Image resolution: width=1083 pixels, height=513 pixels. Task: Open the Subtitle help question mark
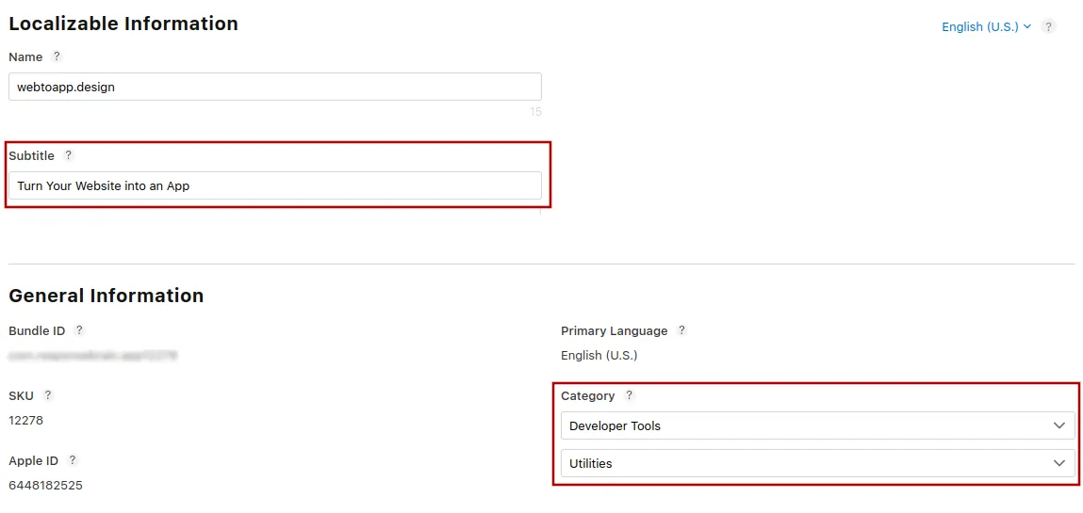point(69,155)
